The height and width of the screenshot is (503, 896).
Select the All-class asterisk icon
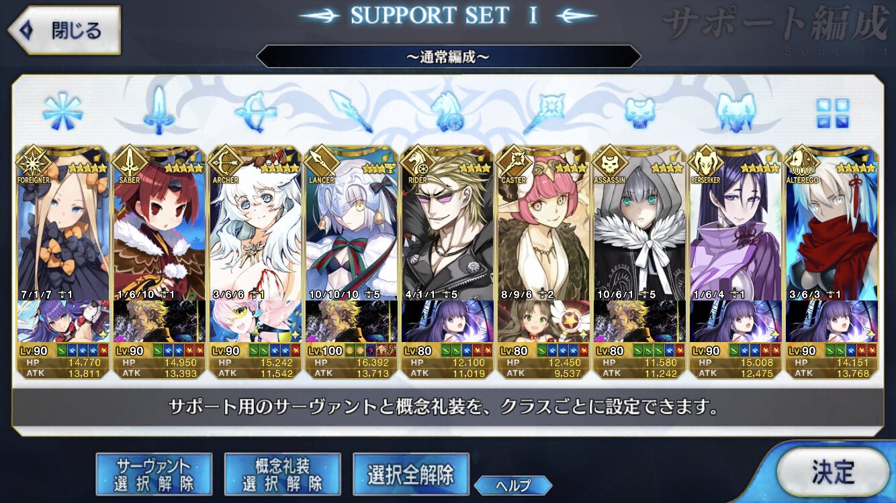pyautogui.click(x=62, y=111)
